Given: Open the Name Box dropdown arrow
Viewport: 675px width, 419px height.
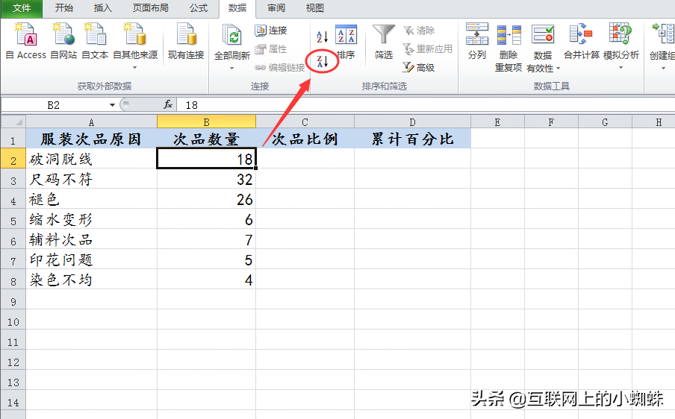Looking at the screenshot, I should 112,105.
